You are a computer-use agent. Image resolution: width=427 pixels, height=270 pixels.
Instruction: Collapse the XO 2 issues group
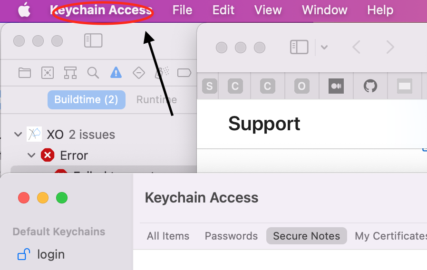click(x=18, y=135)
